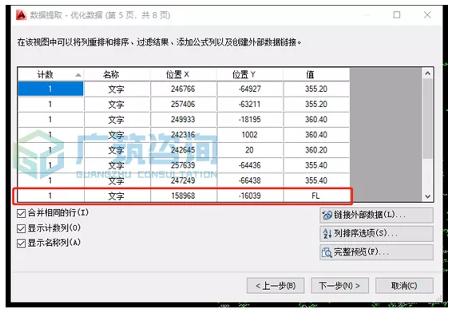Sort by the 位置 X column header
Screen dimensions: 456x313
coord(183,74)
